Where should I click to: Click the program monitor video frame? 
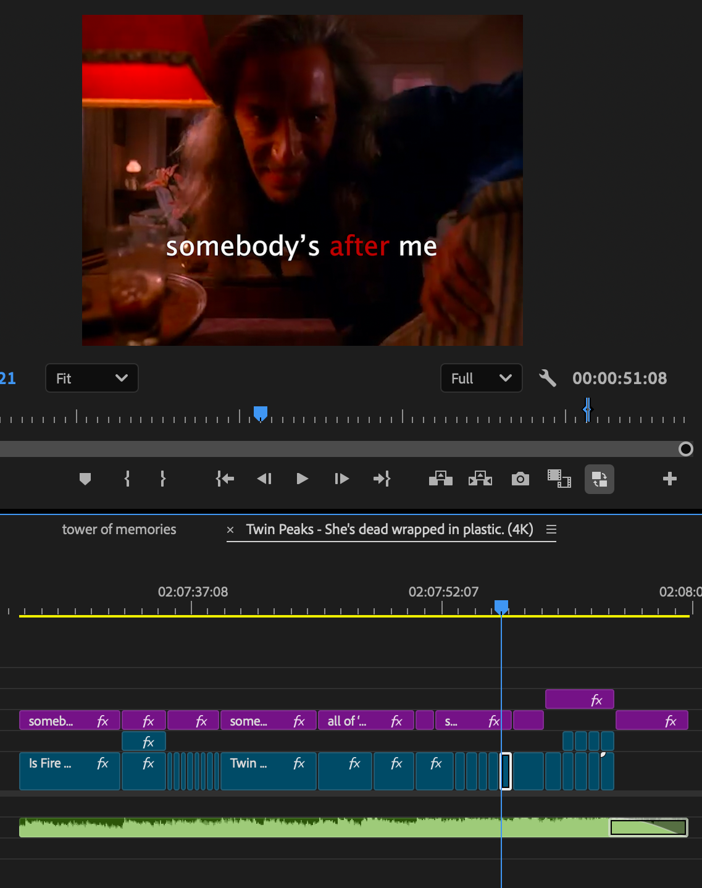point(303,180)
